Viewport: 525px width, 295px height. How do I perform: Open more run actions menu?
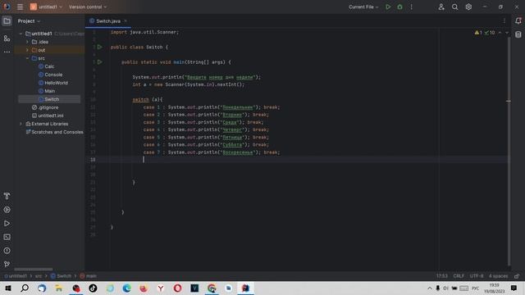(412, 7)
